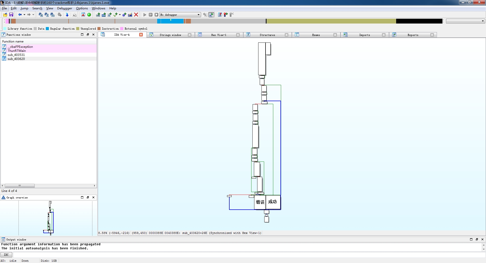
Task: Select _vbaFPException in the functions list
Action: (x=49, y=47)
